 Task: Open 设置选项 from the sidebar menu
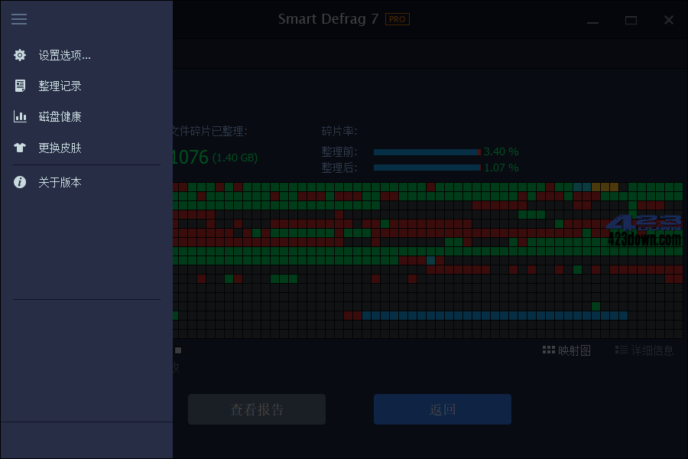tap(63, 54)
